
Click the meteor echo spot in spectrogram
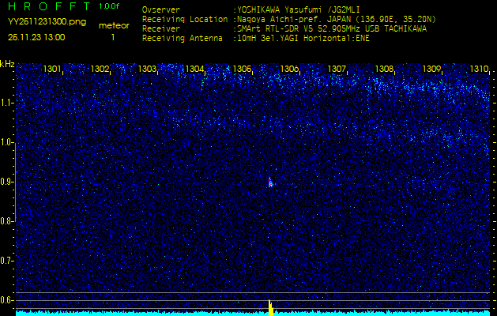270,182
